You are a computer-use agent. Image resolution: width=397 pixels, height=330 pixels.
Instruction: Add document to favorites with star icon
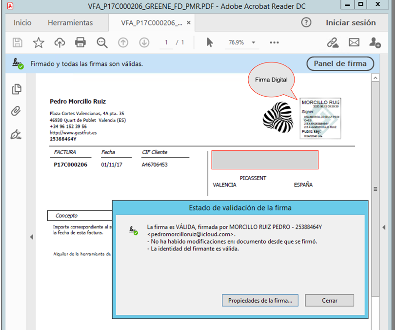[x=39, y=42]
